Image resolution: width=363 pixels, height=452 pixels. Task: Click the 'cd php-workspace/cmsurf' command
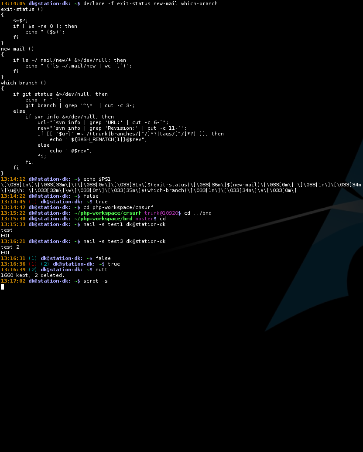pos(118,207)
